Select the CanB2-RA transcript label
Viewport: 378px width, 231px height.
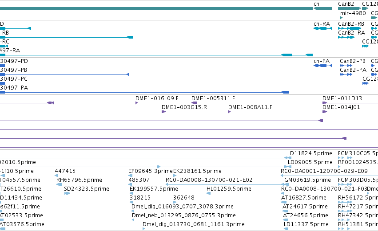[351, 33]
